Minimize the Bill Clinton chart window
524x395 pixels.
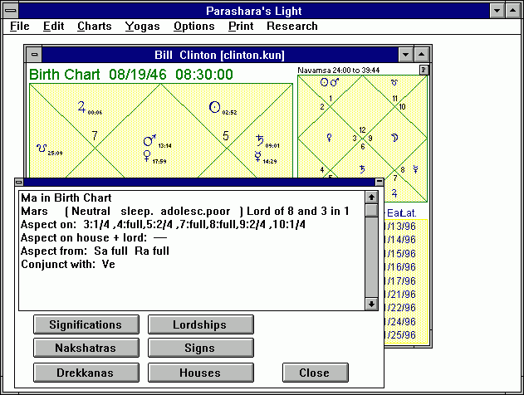coord(406,55)
